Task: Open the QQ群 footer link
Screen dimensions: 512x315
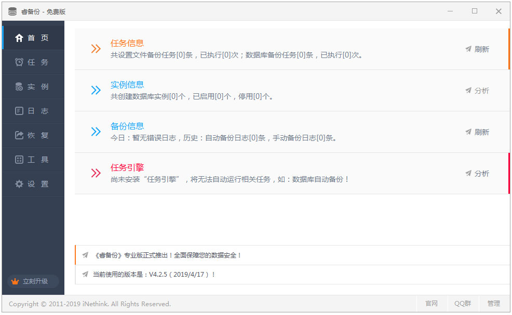Action: coord(462,304)
